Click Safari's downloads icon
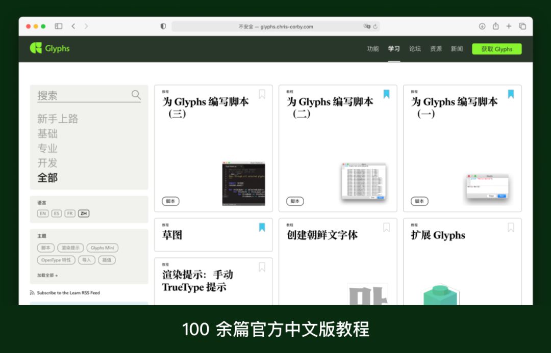 (x=481, y=26)
